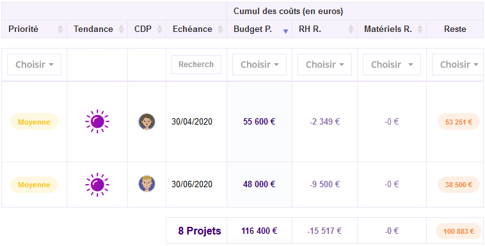The height and width of the screenshot is (246, 485).
Task: Click the Budget P. descending sort arrow
Action: [286, 31]
